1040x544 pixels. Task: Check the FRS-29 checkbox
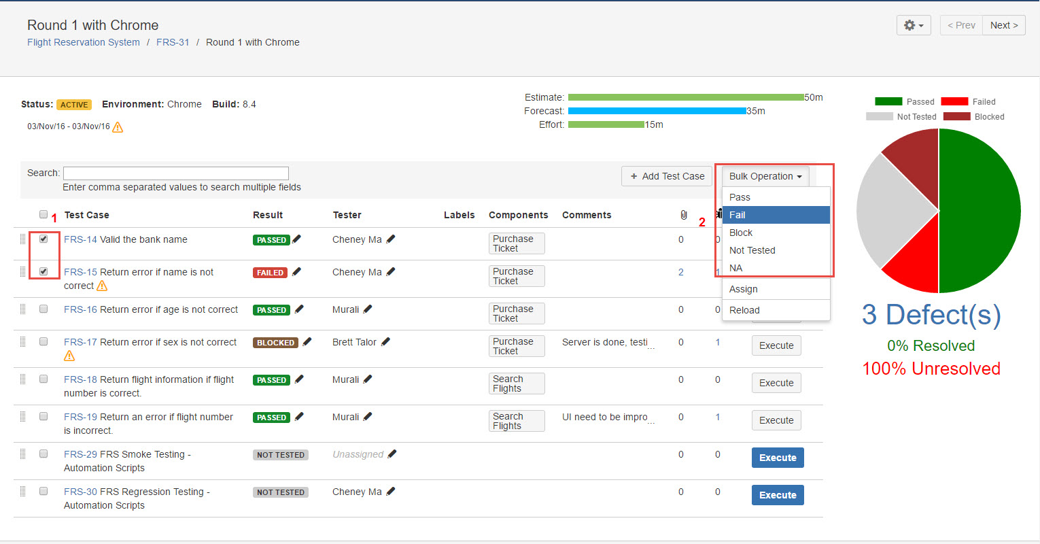pyautogui.click(x=44, y=454)
